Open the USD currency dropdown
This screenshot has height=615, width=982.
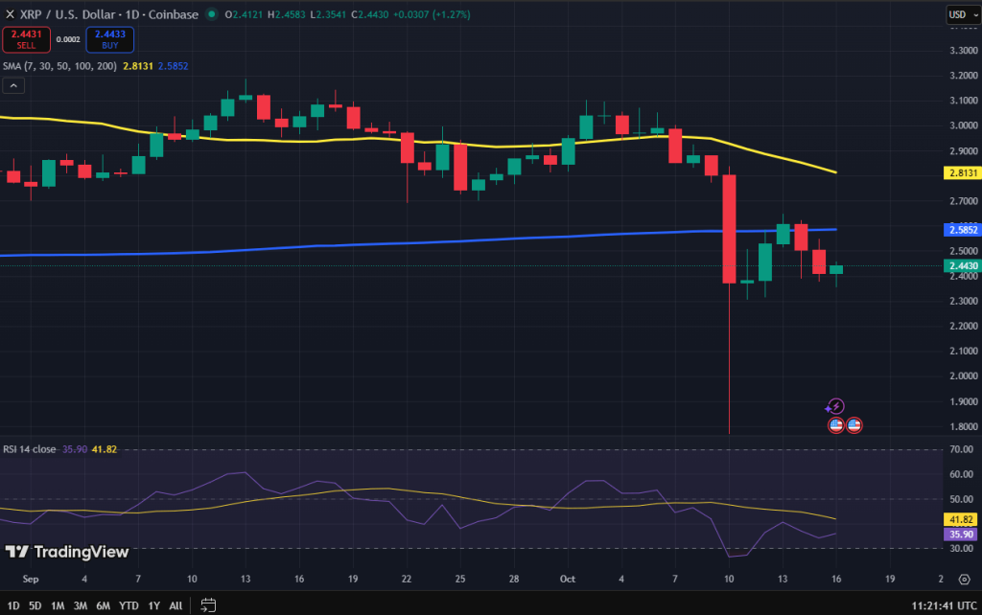point(959,14)
